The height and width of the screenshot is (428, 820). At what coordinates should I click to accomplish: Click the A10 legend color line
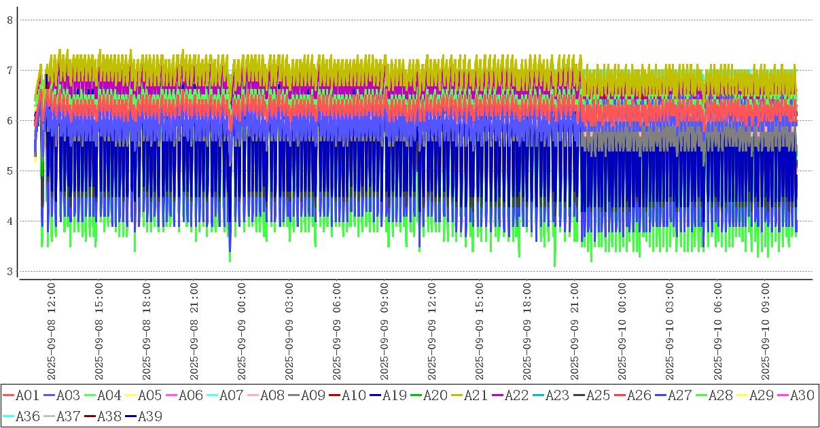coord(335,395)
